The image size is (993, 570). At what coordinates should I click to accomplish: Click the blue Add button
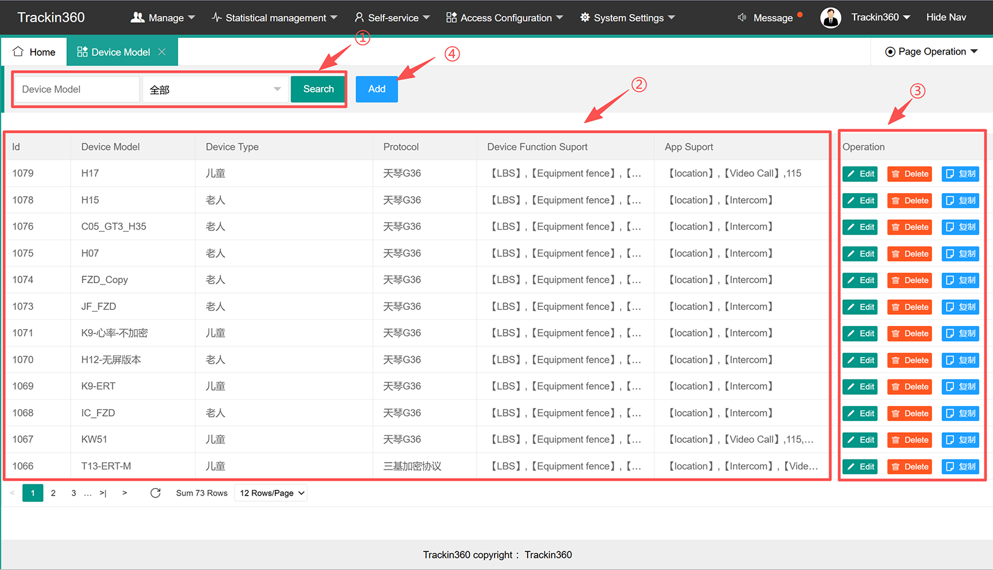(x=377, y=89)
